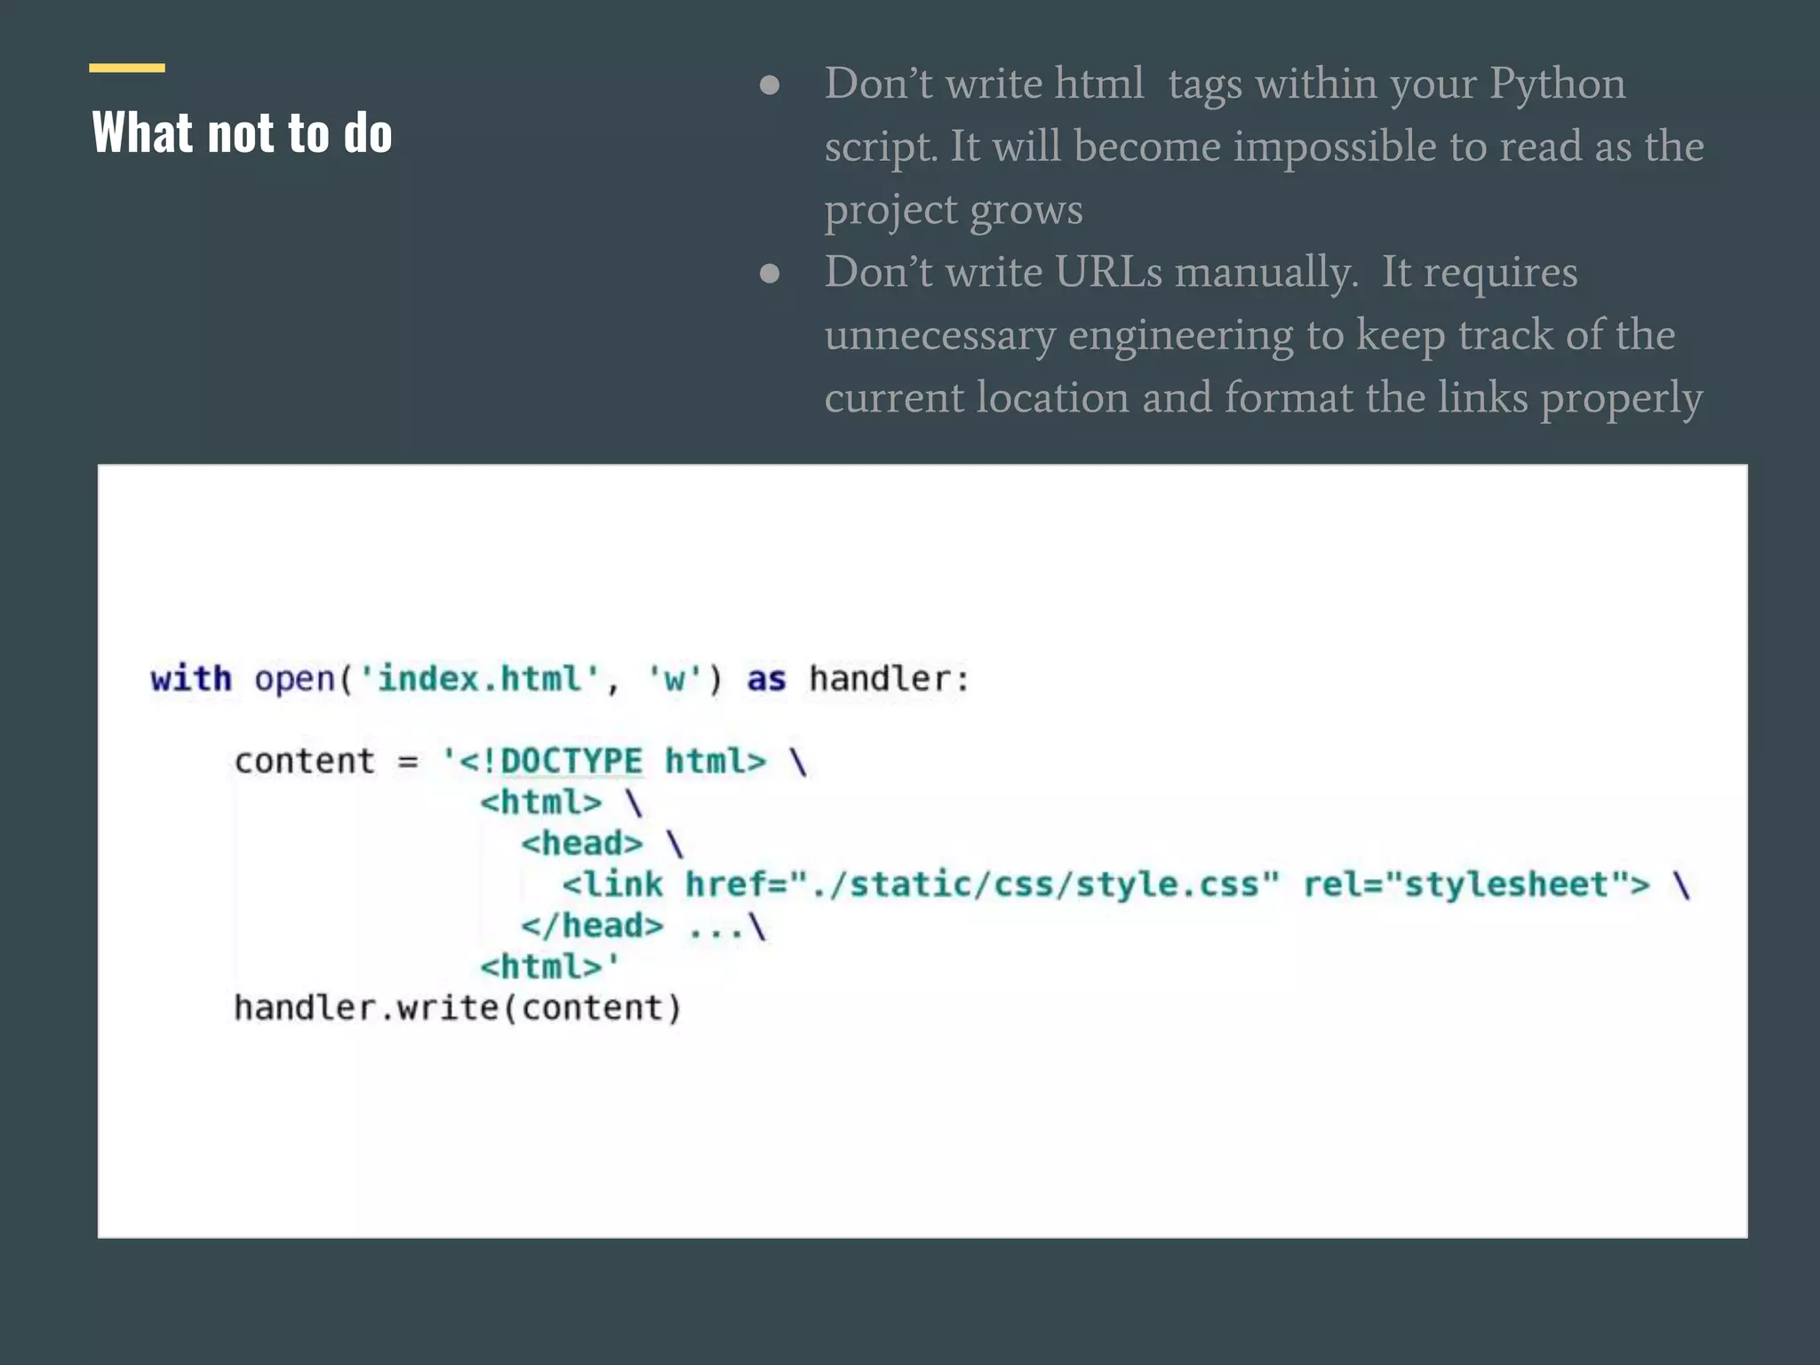
Task: Click the text 'project grows'
Action: pos(954,210)
